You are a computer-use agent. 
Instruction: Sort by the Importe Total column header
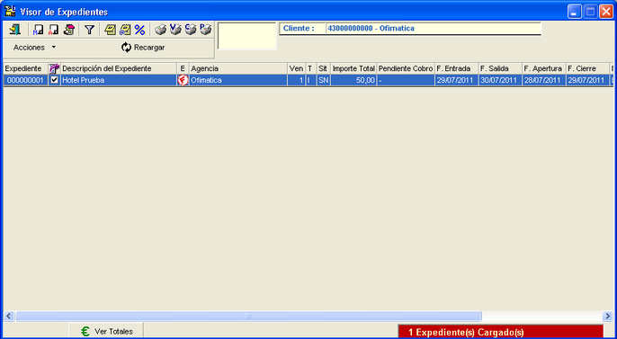click(353, 68)
